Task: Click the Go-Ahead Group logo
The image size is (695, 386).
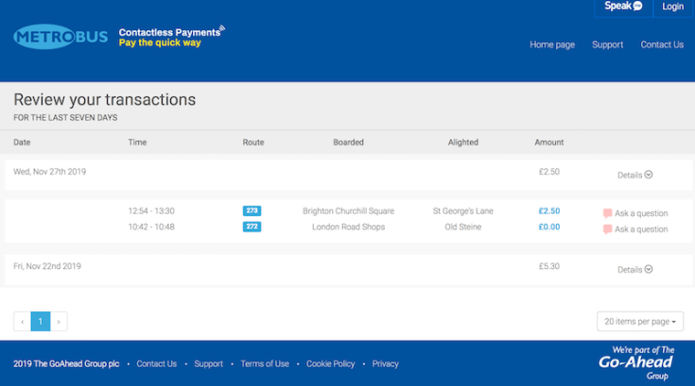Action: pos(636,362)
